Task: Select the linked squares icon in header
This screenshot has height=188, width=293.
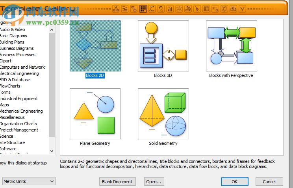Action: (x=215, y=9)
